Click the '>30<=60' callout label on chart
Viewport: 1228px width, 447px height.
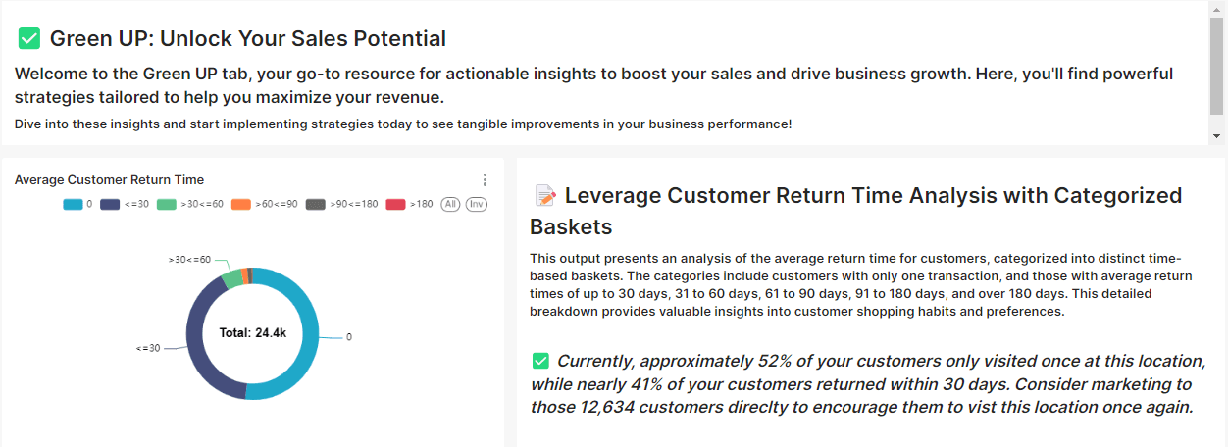click(189, 260)
